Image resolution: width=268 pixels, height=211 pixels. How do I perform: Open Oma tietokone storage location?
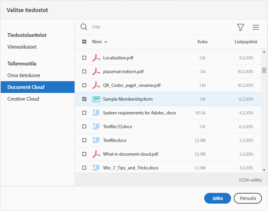pyautogui.click(x=24, y=75)
